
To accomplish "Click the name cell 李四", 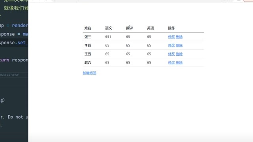I will coord(88,45).
